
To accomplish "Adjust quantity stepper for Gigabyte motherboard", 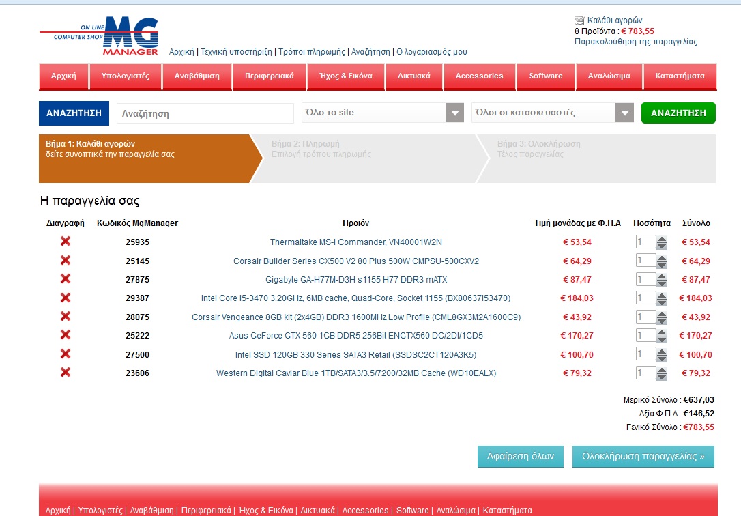I will [662, 280].
